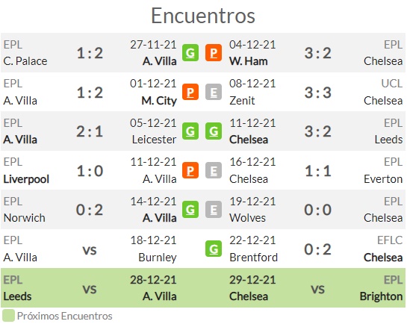Click the orange P badge for W. Ham vs Chelsea
407x324 pixels.
(214, 53)
